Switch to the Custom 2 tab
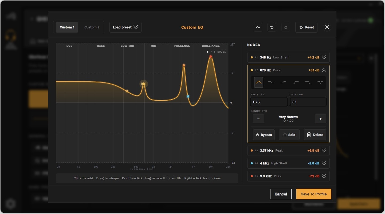Viewport: 385px width, 214px height. click(92, 27)
